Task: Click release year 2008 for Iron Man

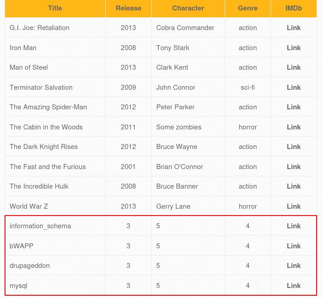Action: click(128, 48)
